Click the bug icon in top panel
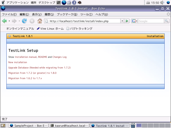 (79, 2)
